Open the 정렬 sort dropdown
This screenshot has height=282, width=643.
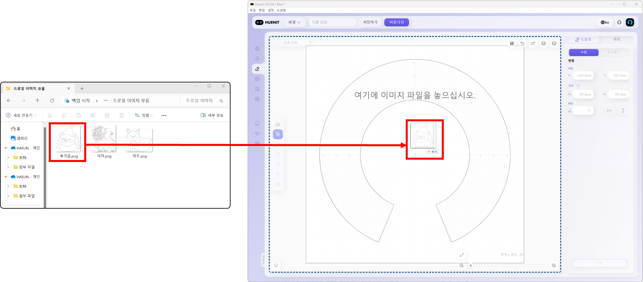coord(144,115)
